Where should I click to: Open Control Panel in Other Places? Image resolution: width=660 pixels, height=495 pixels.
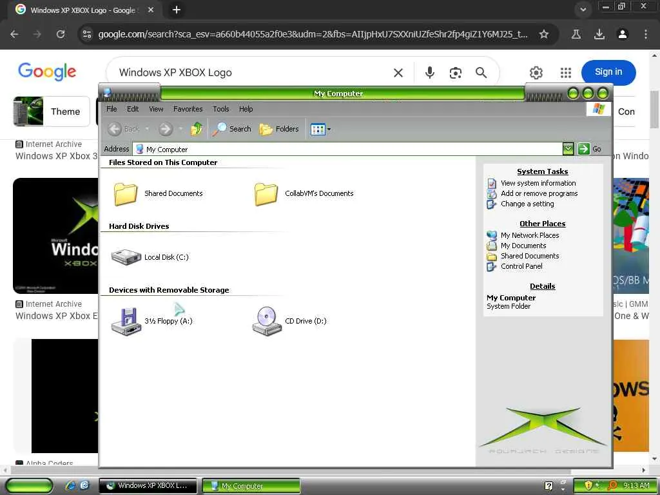[521, 266]
